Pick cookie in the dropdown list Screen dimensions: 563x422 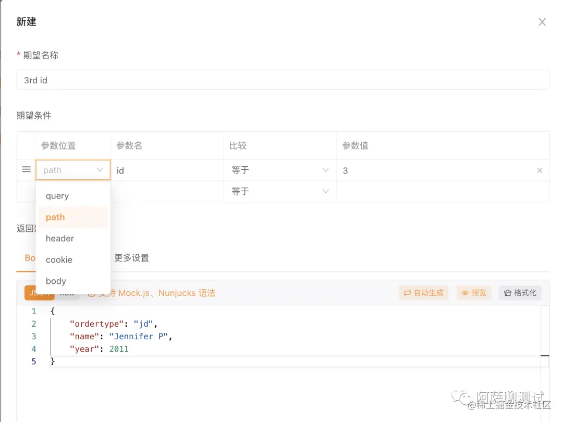(x=73, y=259)
